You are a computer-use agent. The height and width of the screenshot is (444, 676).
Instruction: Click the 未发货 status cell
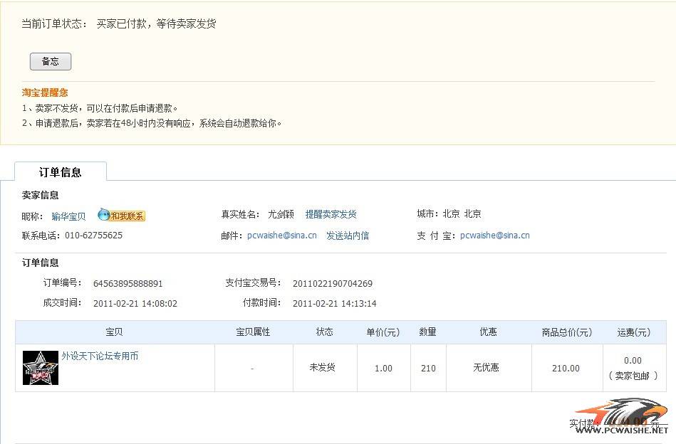pyautogui.click(x=322, y=368)
